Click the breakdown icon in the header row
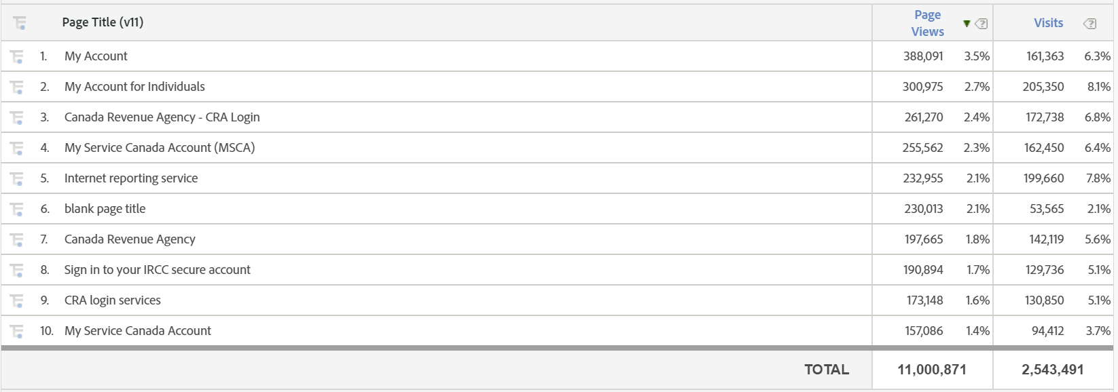Image resolution: width=1118 pixels, height=392 pixels. coord(19,23)
